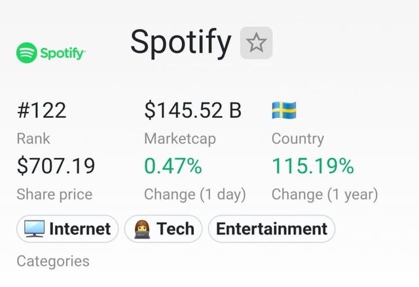
Task: Open the Internet category tag
Action: 67,229
